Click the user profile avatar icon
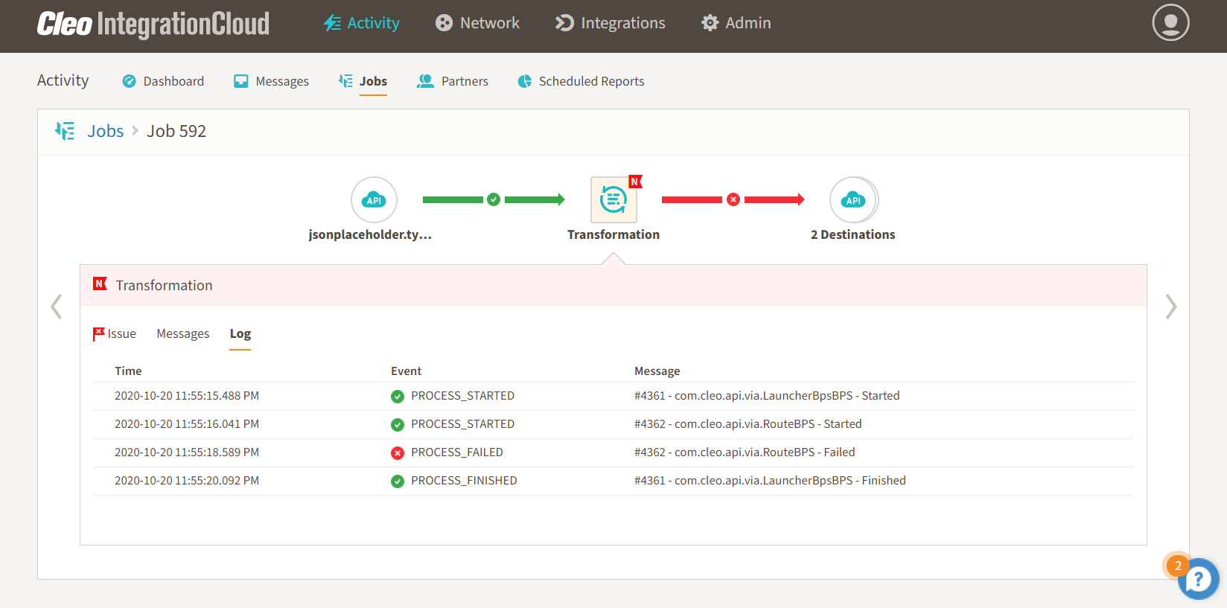The width and height of the screenshot is (1227, 608). [1170, 23]
